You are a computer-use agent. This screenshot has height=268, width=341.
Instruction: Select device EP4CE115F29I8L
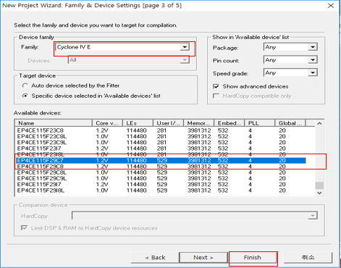(x=161, y=190)
